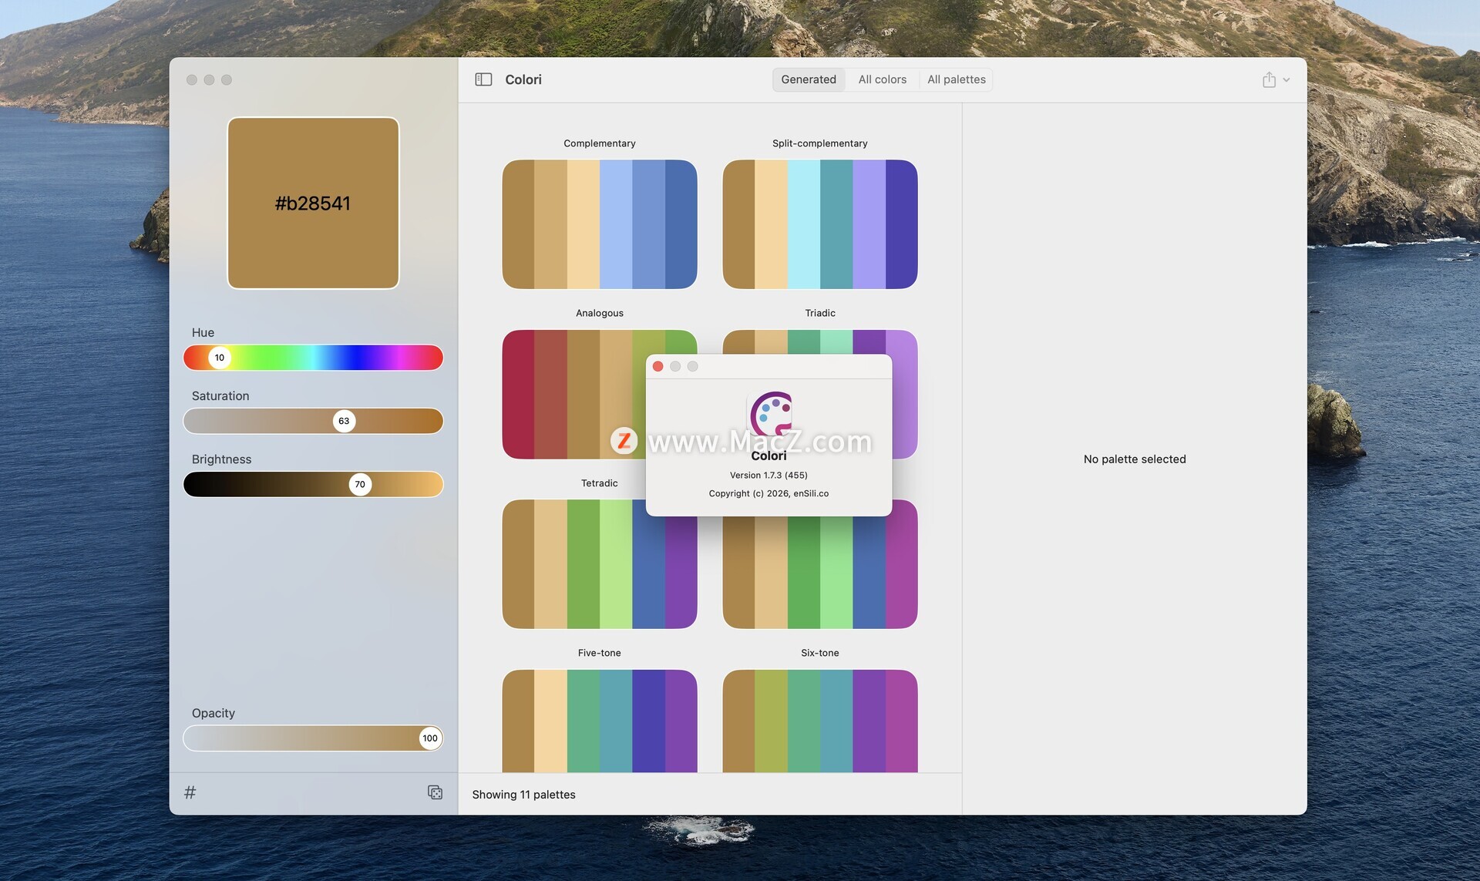
Task: Click the random color dice icon
Action: point(435,792)
